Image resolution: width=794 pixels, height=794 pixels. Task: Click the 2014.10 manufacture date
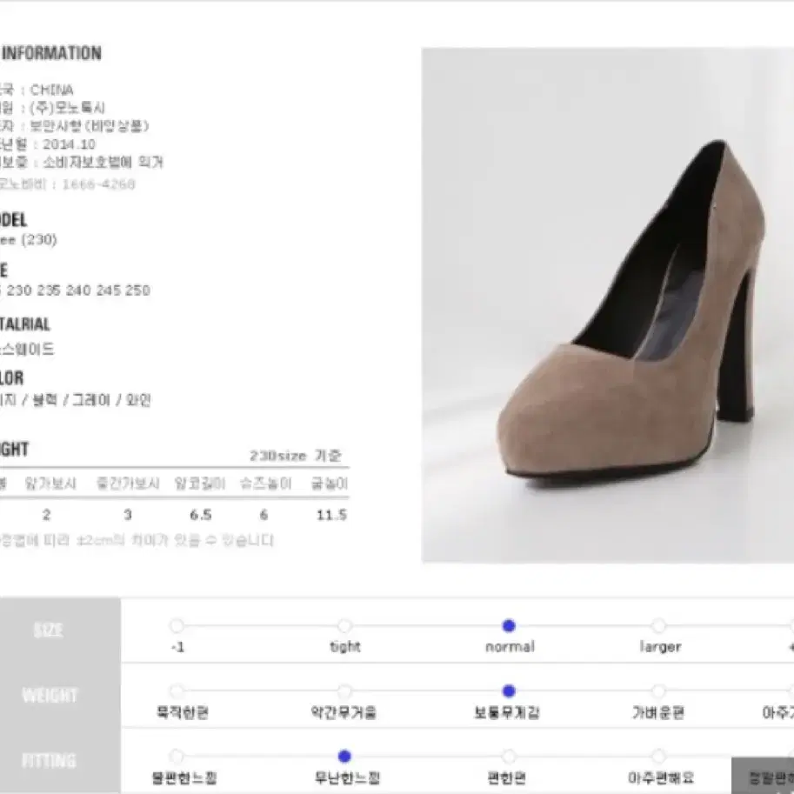point(69,144)
